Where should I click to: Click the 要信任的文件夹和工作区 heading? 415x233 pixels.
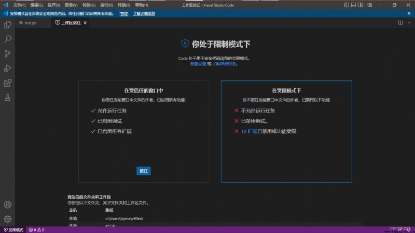click(89, 197)
